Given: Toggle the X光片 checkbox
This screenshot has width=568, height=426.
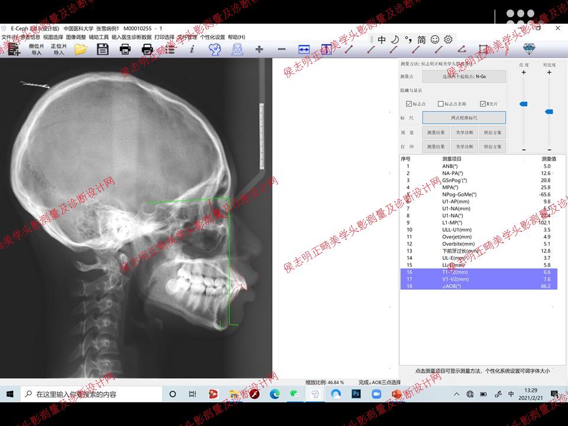Looking at the screenshot, I should [483, 104].
